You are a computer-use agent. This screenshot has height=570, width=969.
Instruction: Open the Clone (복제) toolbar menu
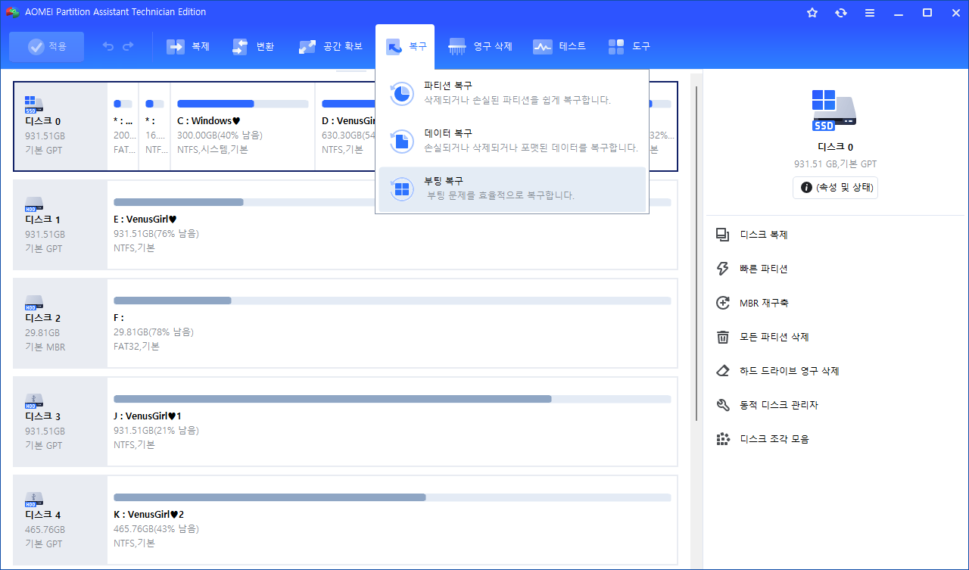(x=188, y=47)
